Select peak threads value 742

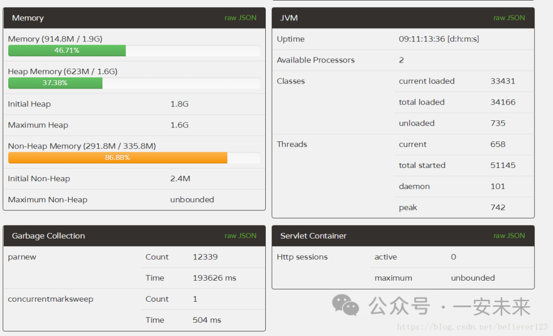pyautogui.click(x=498, y=207)
